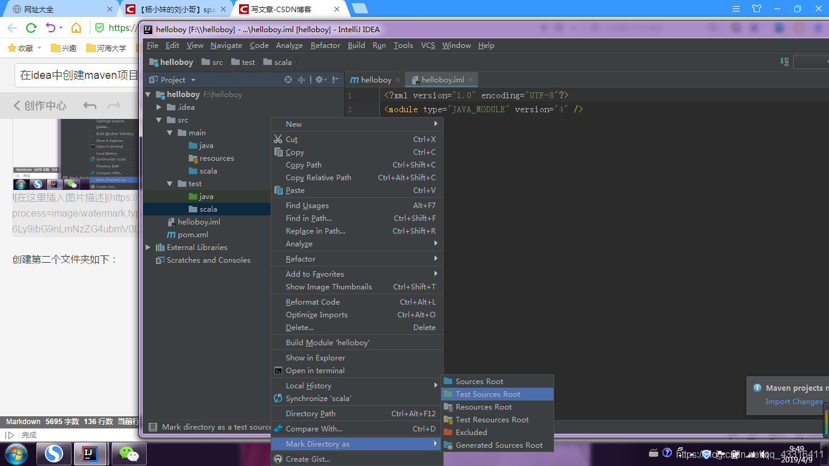Open the Navigate menu in menu bar

[x=226, y=46]
